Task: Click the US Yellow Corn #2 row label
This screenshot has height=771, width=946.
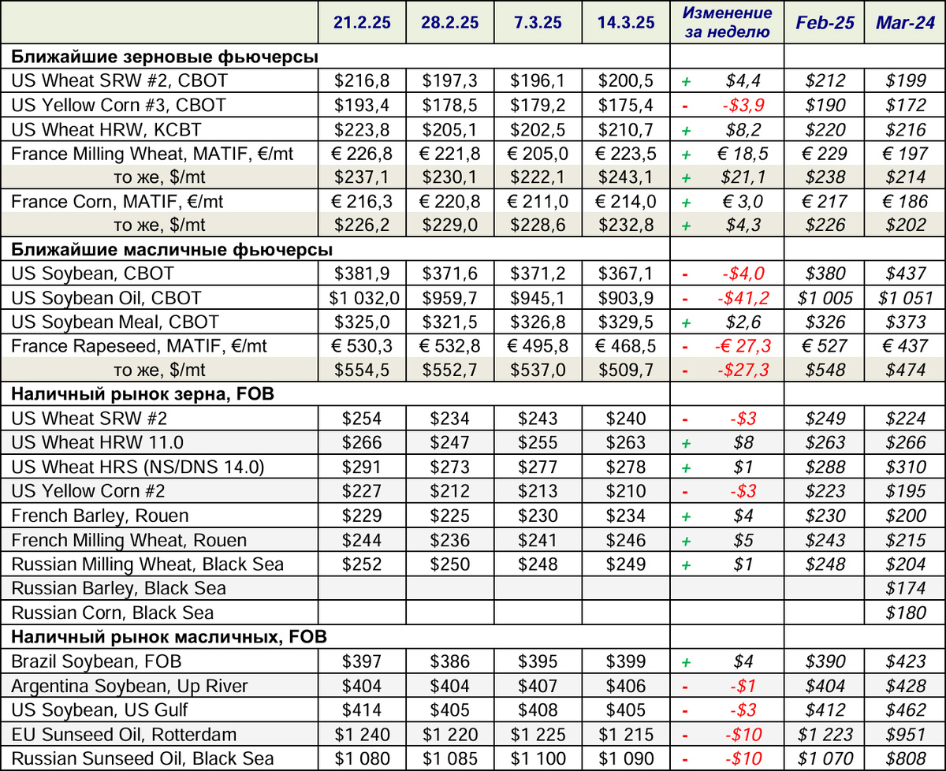Action: [88, 491]
